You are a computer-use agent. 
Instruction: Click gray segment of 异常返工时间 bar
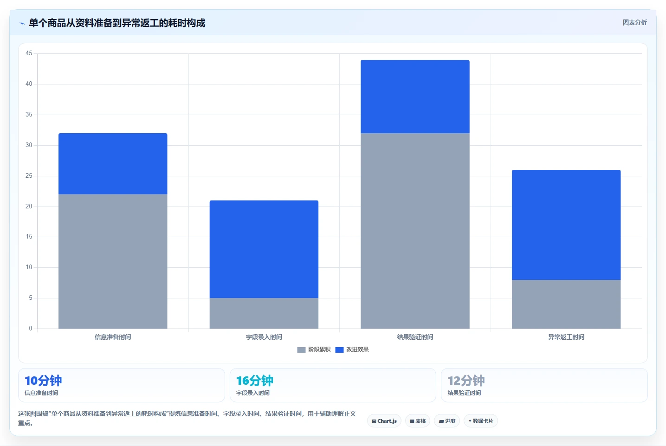point(566,304)
